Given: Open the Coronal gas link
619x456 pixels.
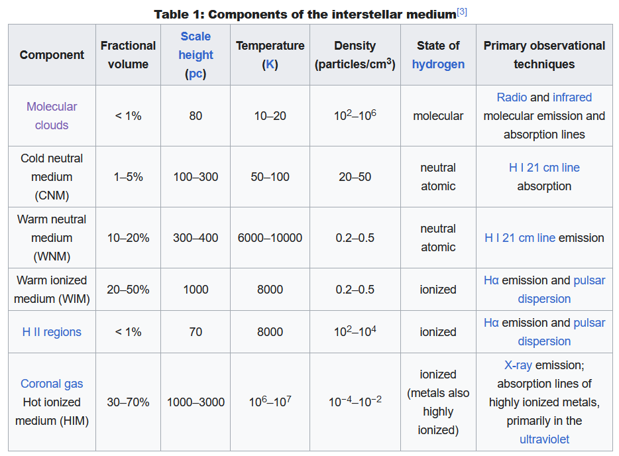Looking at the screenshot, I should [52, 384].
